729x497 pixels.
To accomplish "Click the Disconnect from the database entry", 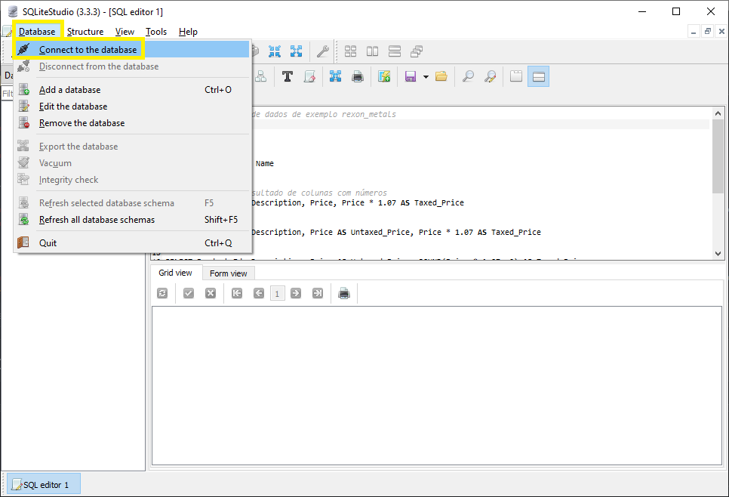I will click(133, 66).
